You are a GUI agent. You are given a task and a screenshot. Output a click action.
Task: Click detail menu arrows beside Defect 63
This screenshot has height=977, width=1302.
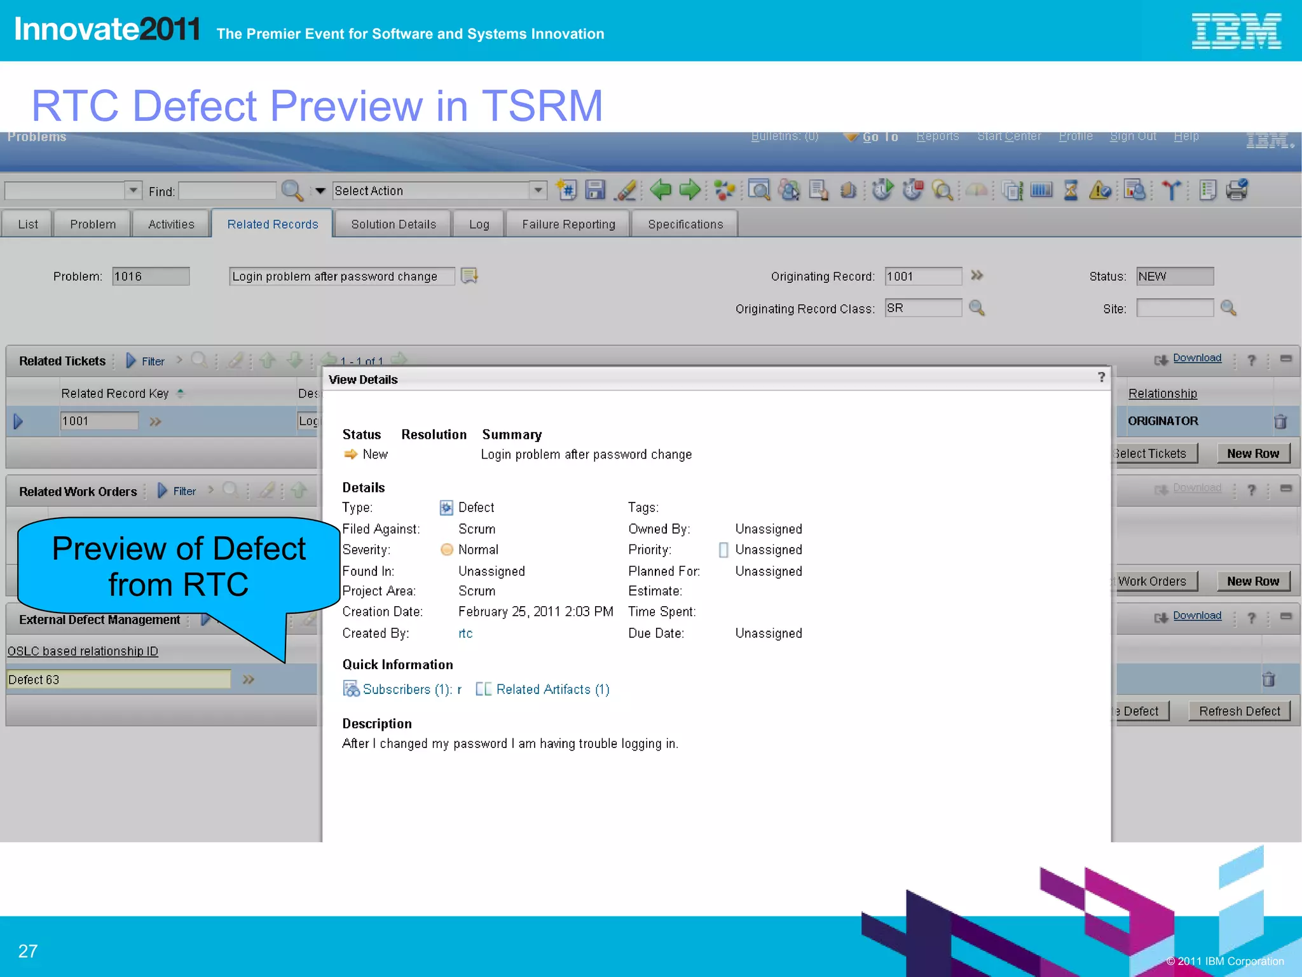point(248,679)
